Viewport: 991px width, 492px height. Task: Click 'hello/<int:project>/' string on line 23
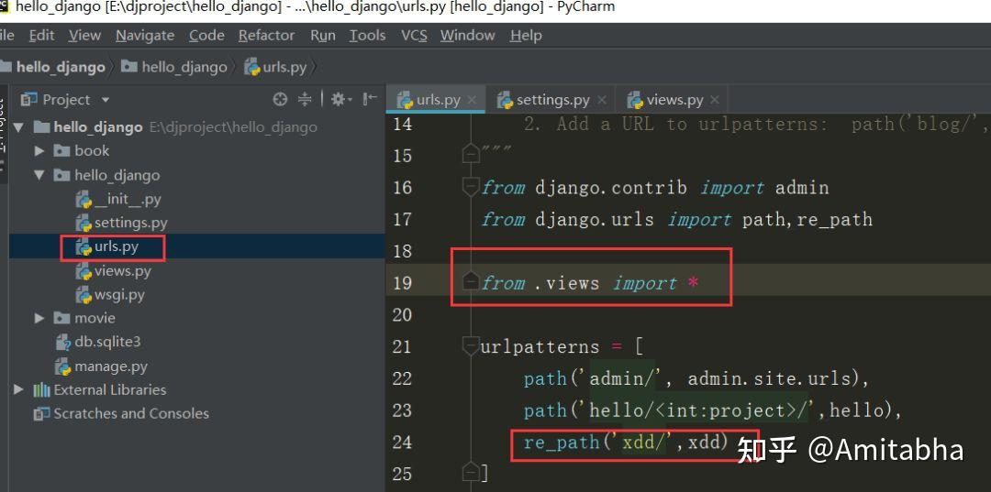click(x=698, y=410)
